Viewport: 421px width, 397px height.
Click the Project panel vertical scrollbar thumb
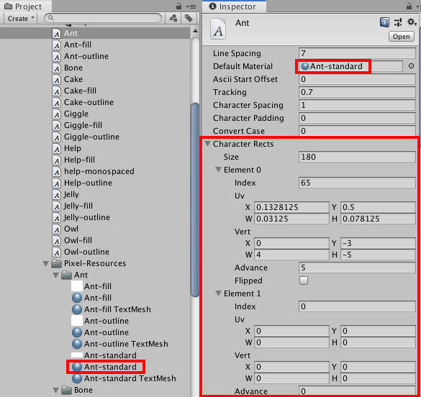(x=195, y=200)
